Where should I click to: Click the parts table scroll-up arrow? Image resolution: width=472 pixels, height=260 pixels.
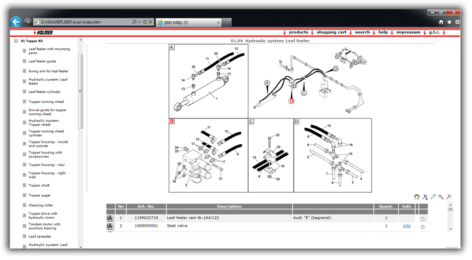coord(451,205)
